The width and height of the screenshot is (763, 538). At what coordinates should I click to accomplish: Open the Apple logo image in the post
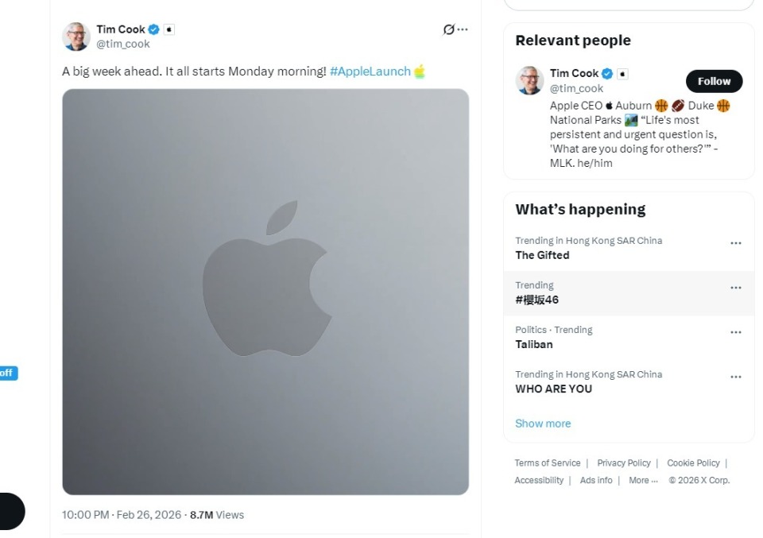point(265,292)
